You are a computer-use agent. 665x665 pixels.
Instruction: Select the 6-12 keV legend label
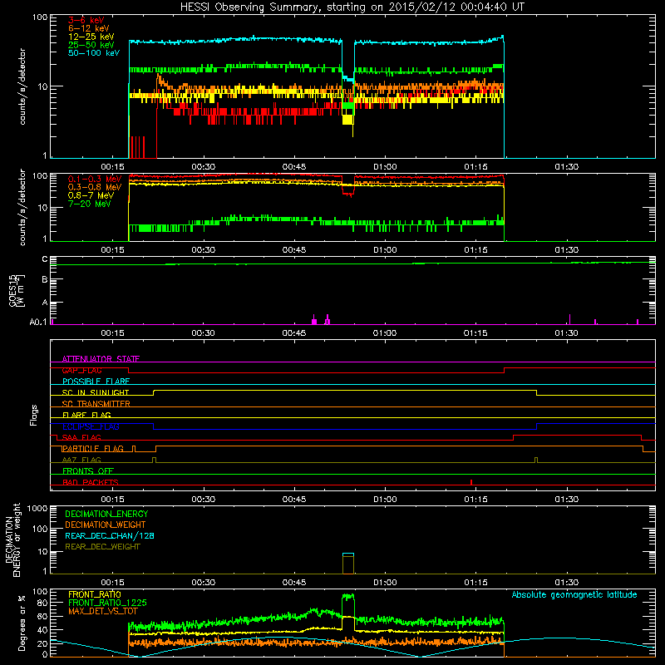[x=88, y=28]
